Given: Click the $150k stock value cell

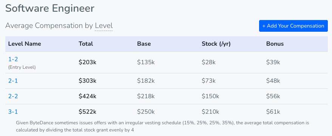Looking at the screenshot, I should point(210,96).
